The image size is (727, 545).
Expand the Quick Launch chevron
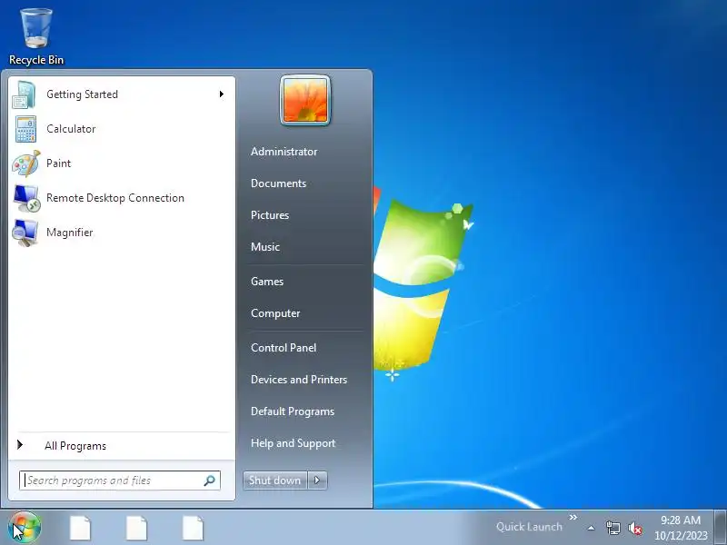click(x=573, y=517)
